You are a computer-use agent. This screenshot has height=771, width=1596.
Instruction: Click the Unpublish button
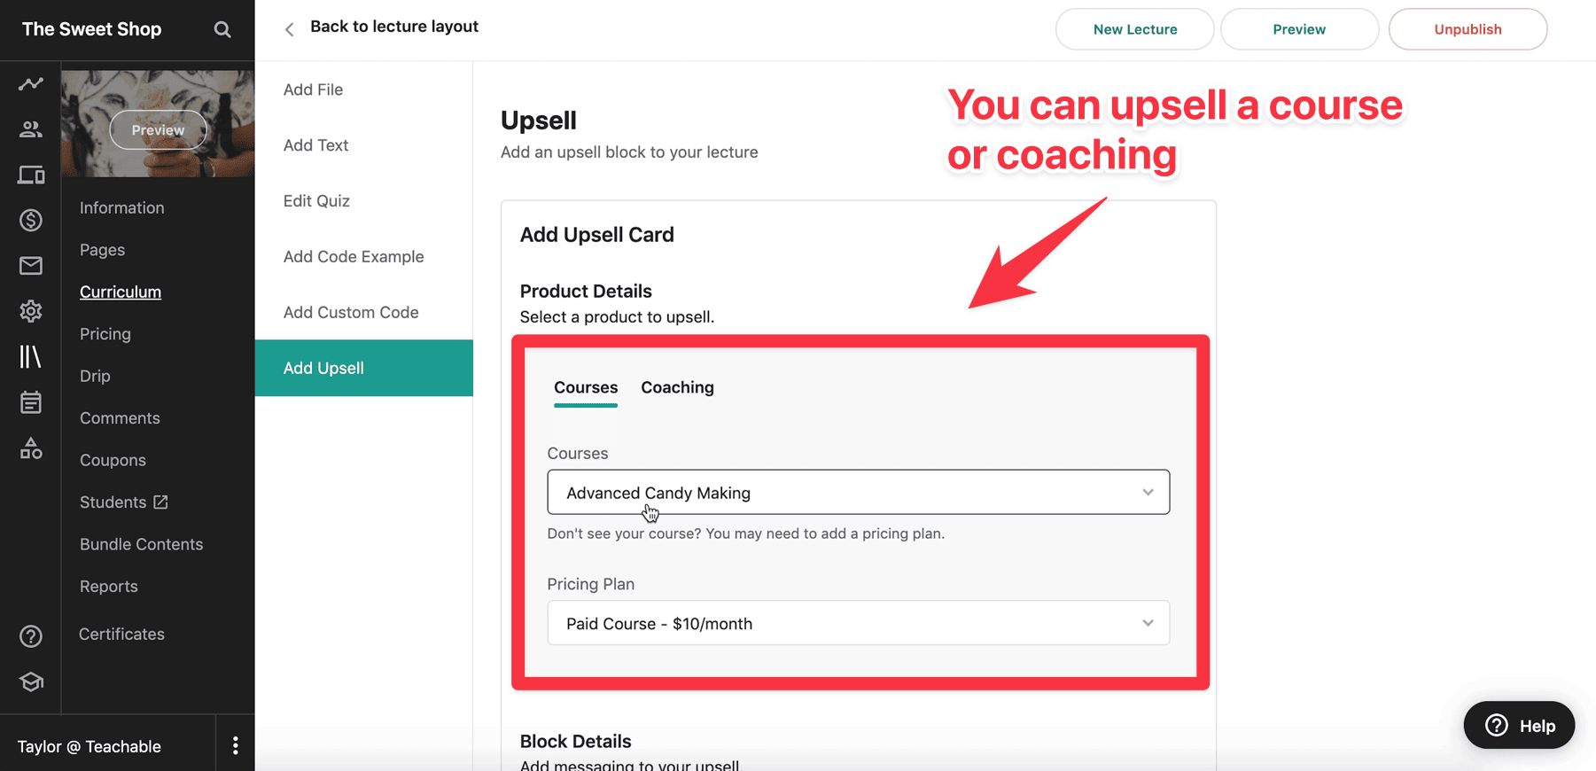pyautogui.click(x=1467, y=28)
